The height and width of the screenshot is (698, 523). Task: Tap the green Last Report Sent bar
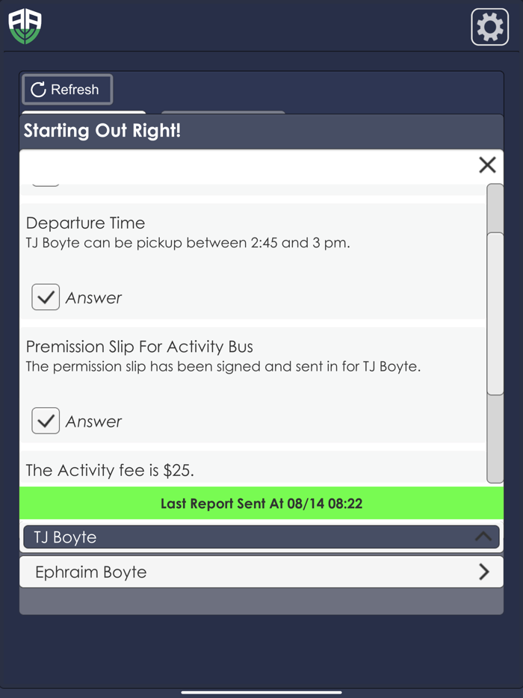261,504
